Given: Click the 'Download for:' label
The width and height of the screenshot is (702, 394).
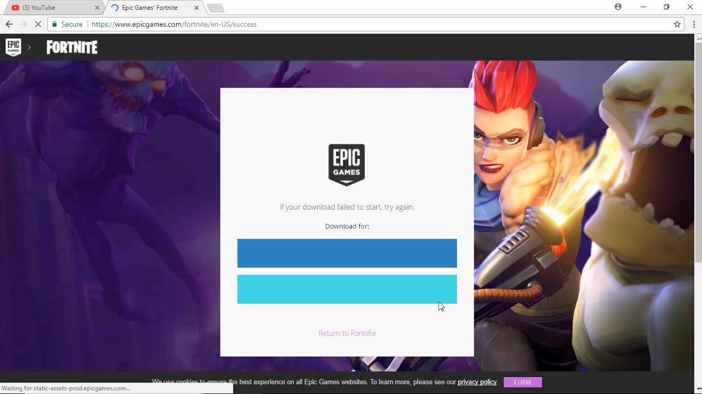Looking at the screenshot, I should tap(347, 226).
